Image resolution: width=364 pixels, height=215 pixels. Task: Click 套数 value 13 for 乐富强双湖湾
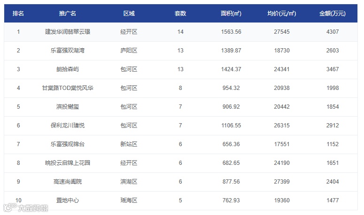180,51
